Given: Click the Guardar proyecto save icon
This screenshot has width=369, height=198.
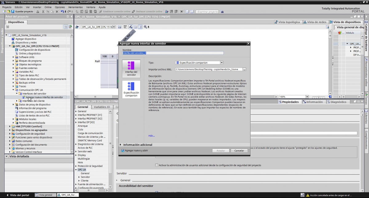Looking at the screenshot, I should pyautogui.click(x=13, y=11).
